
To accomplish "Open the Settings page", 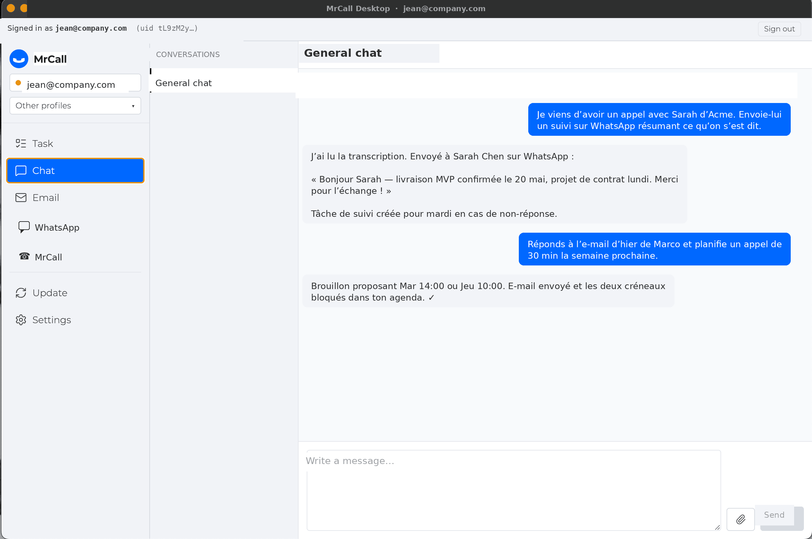I will (75, 320).
